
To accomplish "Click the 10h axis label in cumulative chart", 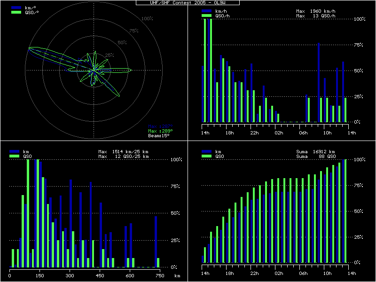I will click(327, 274).
